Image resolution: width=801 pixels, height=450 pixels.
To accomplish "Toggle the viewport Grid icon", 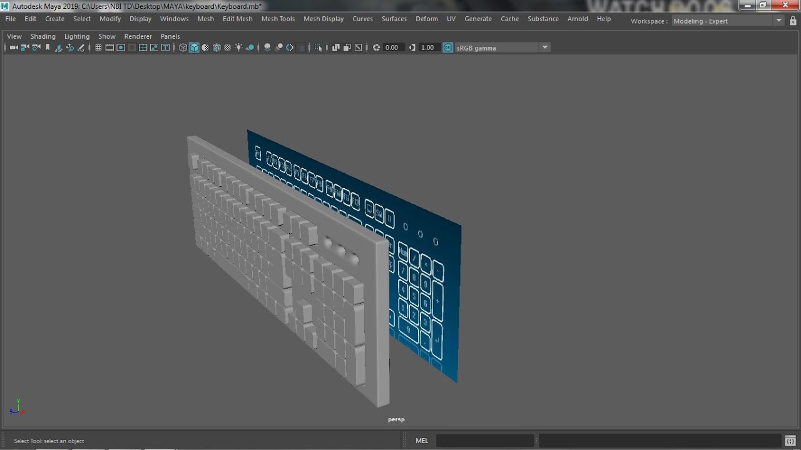I will point(98,47).
